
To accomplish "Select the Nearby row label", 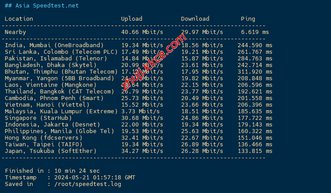I will coord(15,32).
